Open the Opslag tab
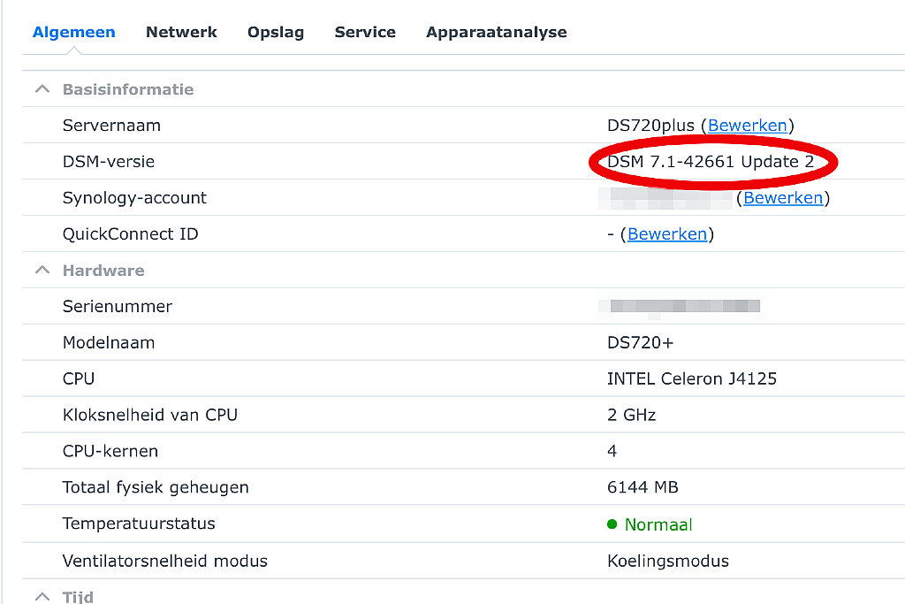 click(276, 33)
